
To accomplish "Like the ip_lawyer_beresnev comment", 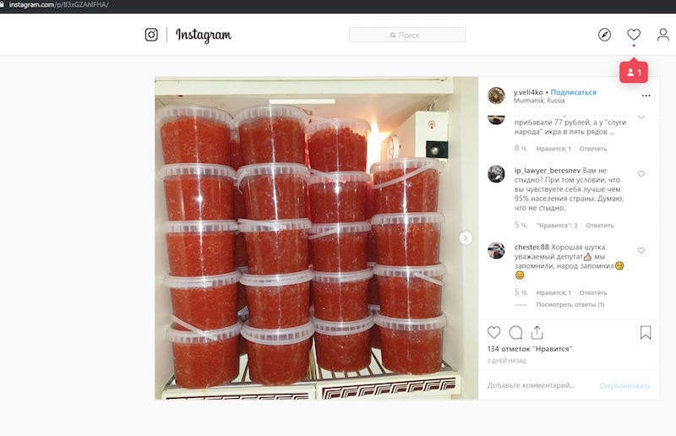I will (641, 174).
